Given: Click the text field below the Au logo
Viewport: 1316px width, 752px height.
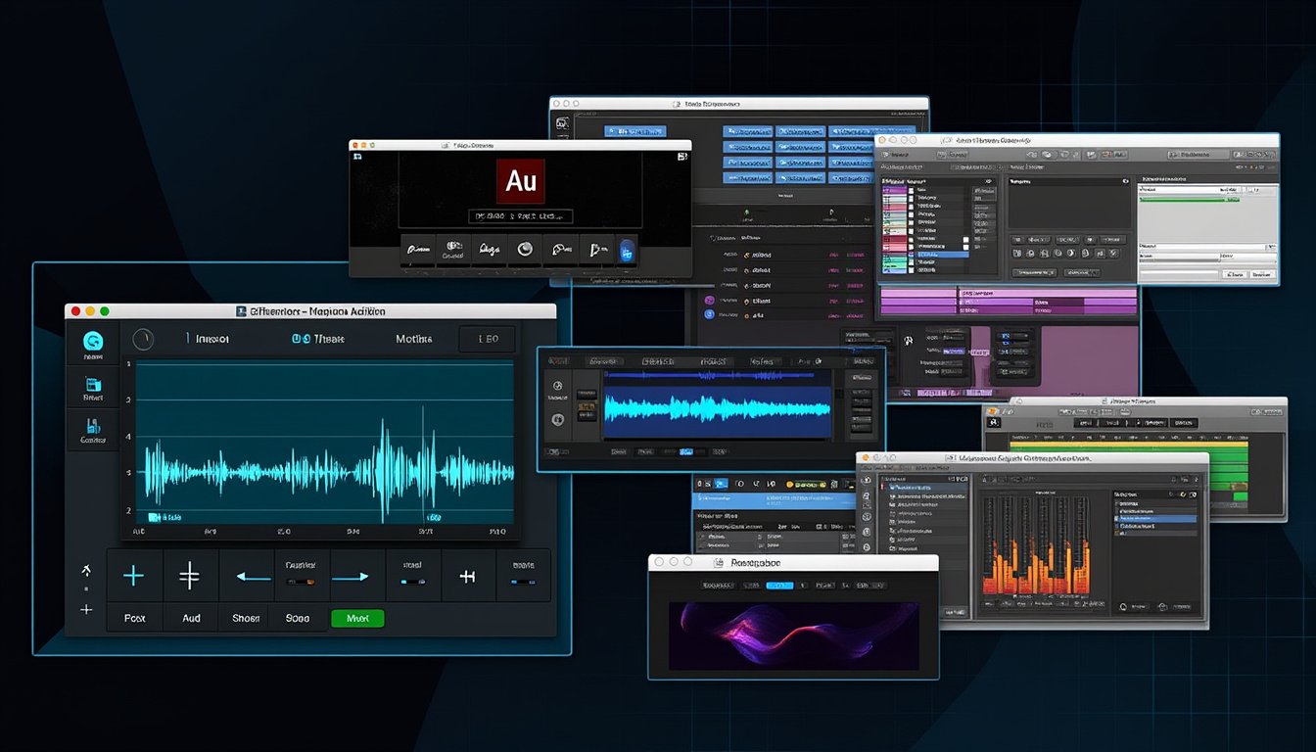Looking at the screenshot, I should (x=520, y=216).
